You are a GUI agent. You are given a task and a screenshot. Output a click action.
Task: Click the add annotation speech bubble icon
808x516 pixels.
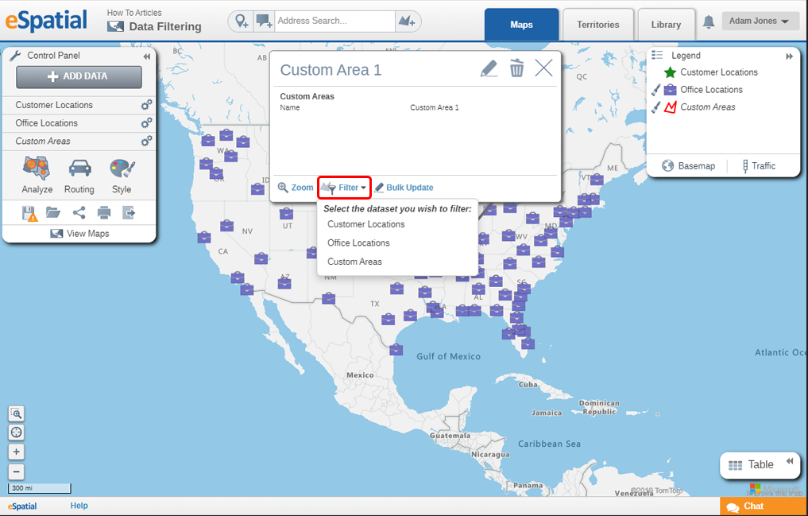265,21
